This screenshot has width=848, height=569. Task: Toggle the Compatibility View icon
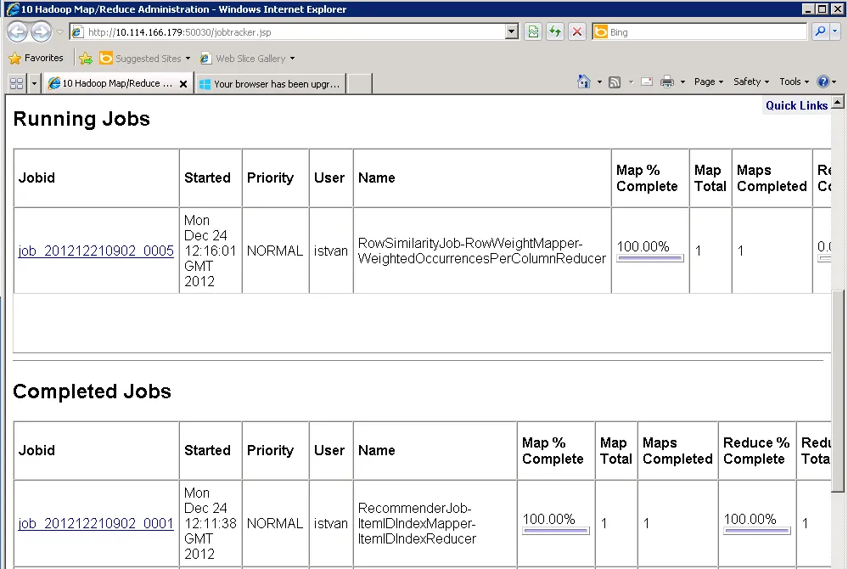[x=533, y=32]
